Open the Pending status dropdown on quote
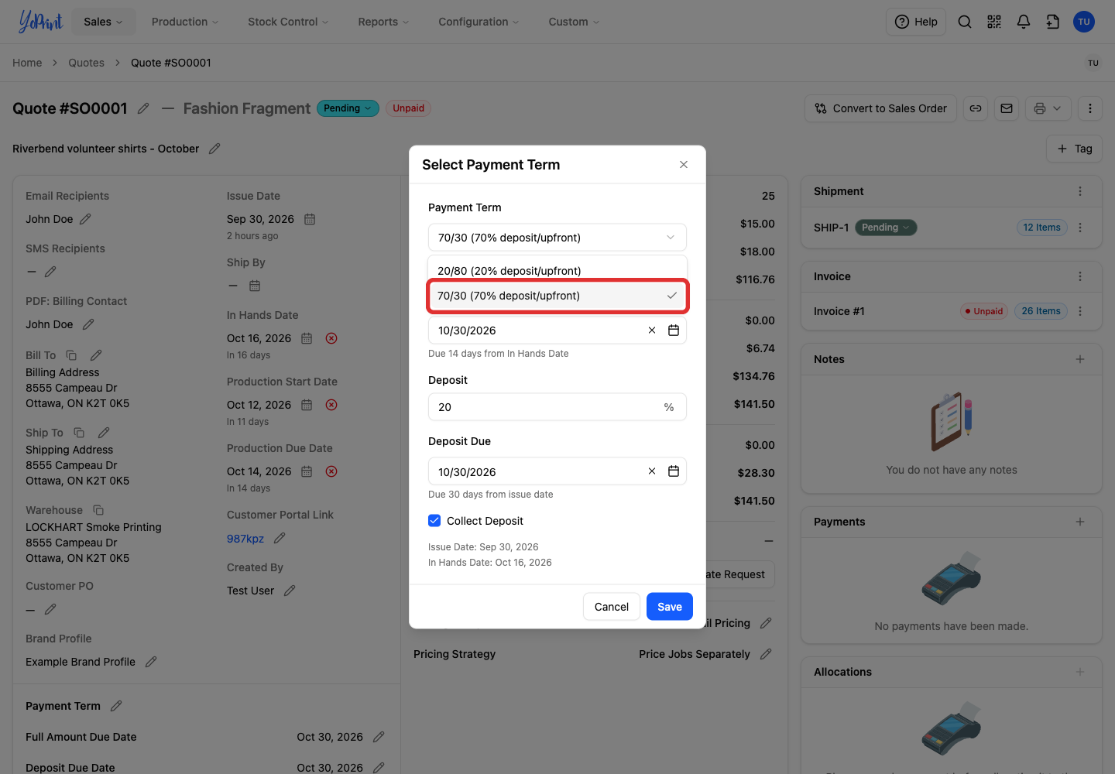Viewport: 1115px width, 774px height. click(348, 108)
